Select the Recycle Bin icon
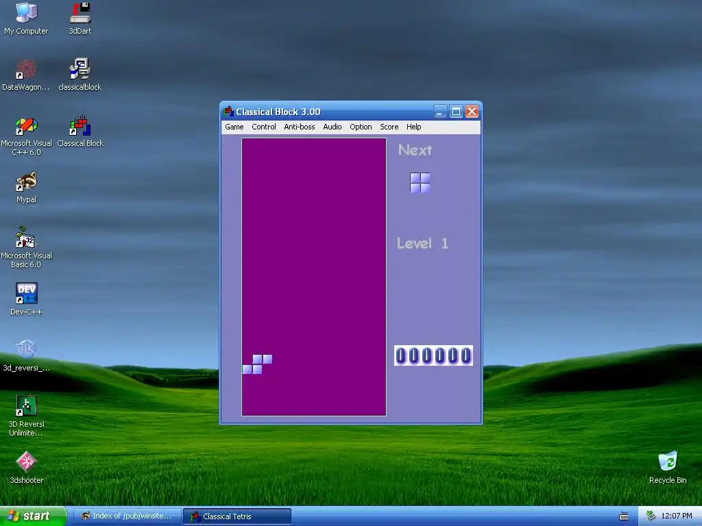 tap(668, 467)
